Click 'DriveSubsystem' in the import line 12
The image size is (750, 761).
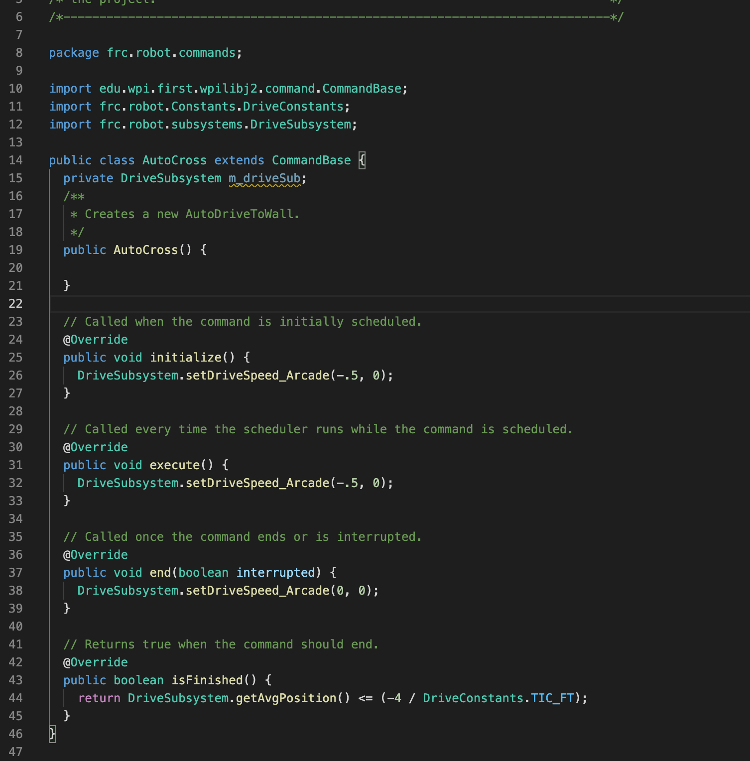300,125
